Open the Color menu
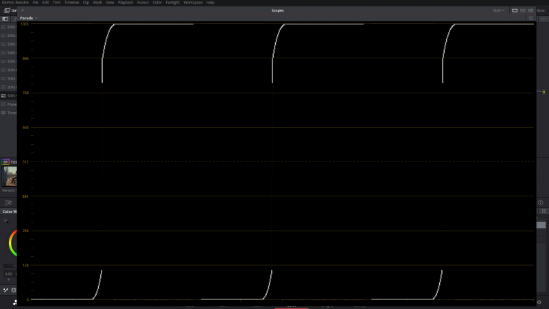The width and height of the screenshot is (549, 309). click(x=158, y=3)
